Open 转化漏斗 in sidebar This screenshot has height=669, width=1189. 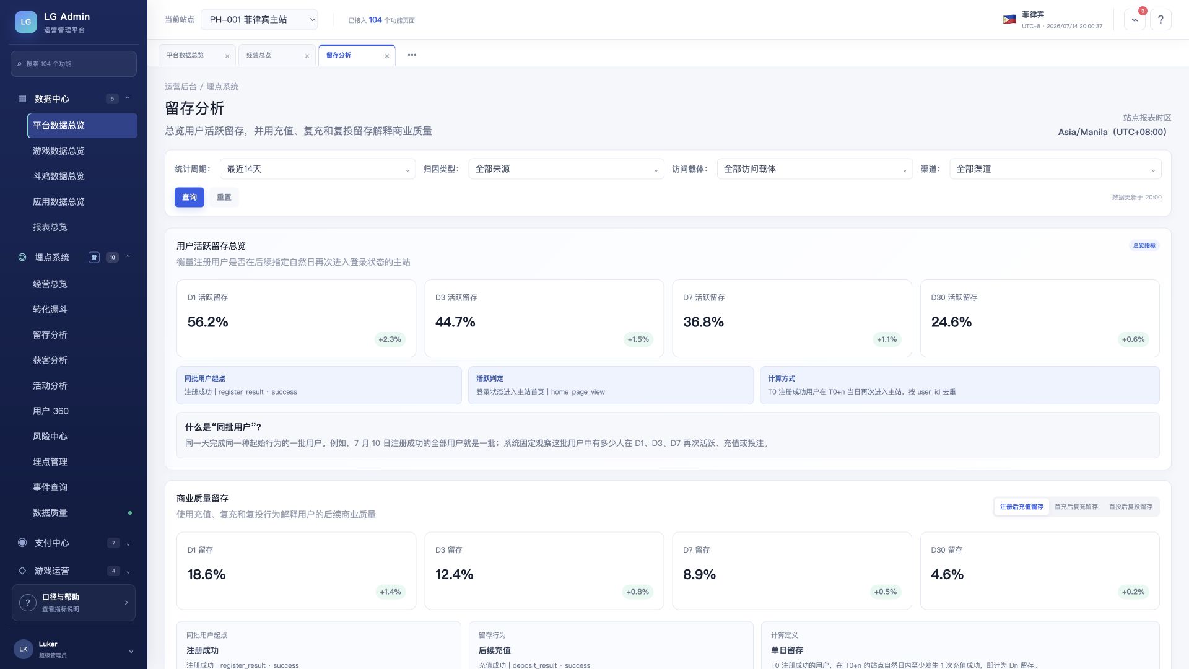[82, 310]
